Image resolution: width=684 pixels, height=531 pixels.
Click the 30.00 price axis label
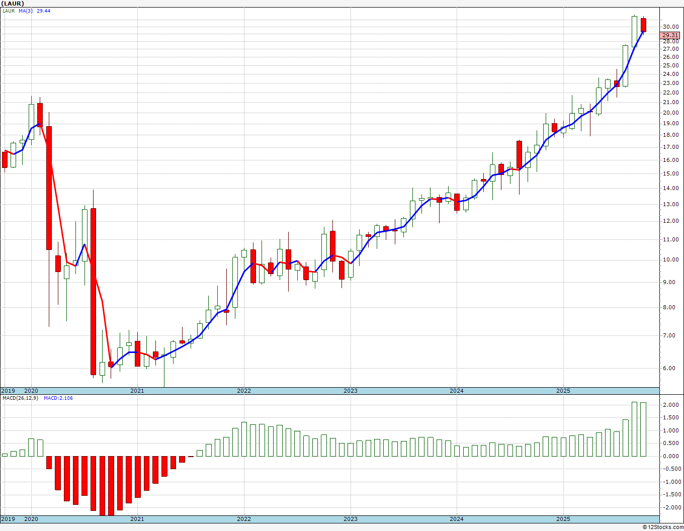coord(671,27)
